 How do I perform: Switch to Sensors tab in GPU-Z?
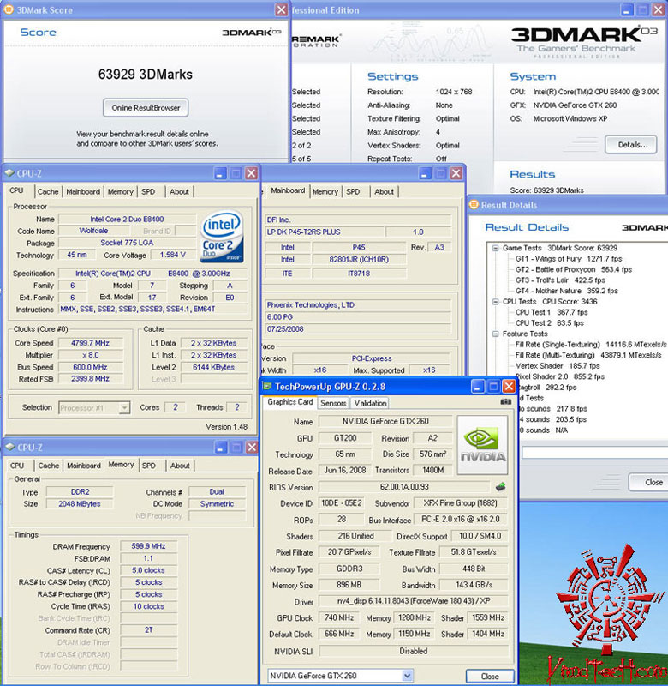click(333, 403)
